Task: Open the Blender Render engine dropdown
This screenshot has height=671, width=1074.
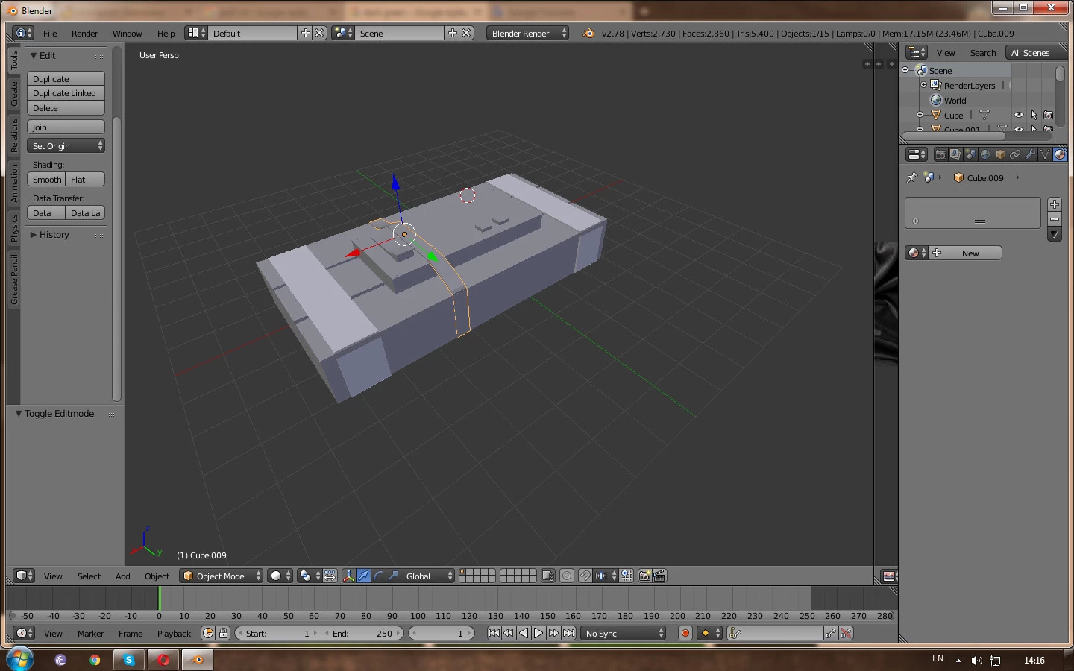Action: [x=528, y=33]
